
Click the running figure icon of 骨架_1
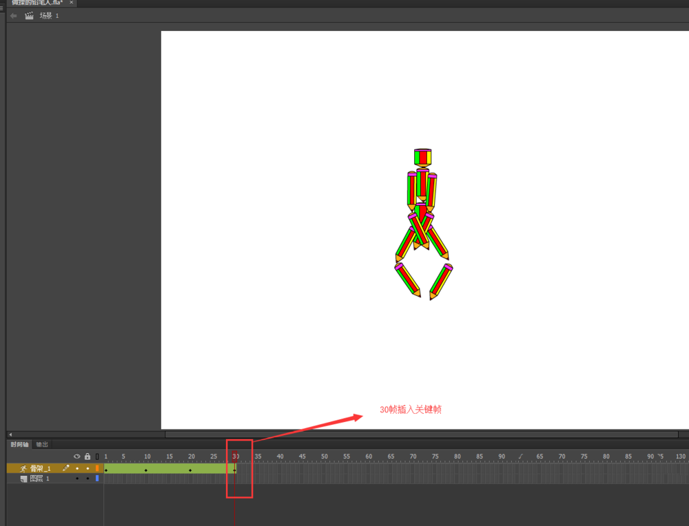23,468
